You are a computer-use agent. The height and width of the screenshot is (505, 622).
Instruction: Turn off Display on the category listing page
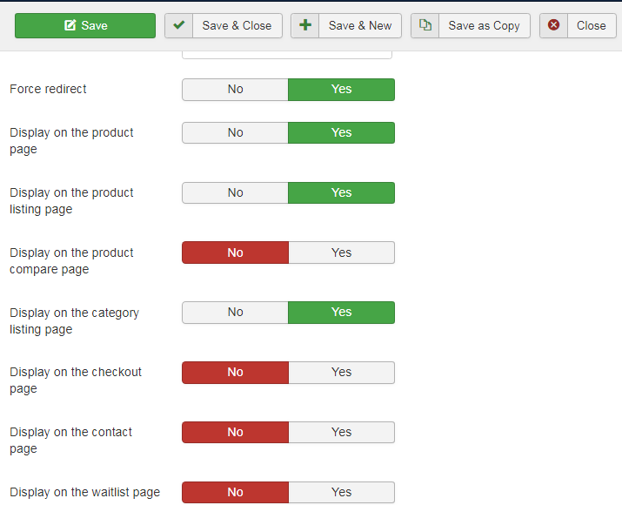pyautogui.click(x=235, y=313)
